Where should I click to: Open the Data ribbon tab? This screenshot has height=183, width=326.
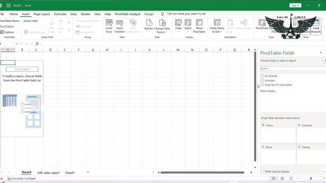click(73, 14)
